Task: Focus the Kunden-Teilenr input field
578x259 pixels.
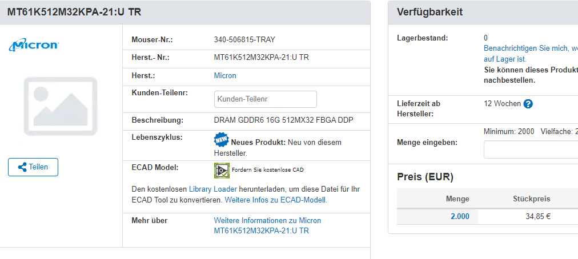Action: click(266, 99)
